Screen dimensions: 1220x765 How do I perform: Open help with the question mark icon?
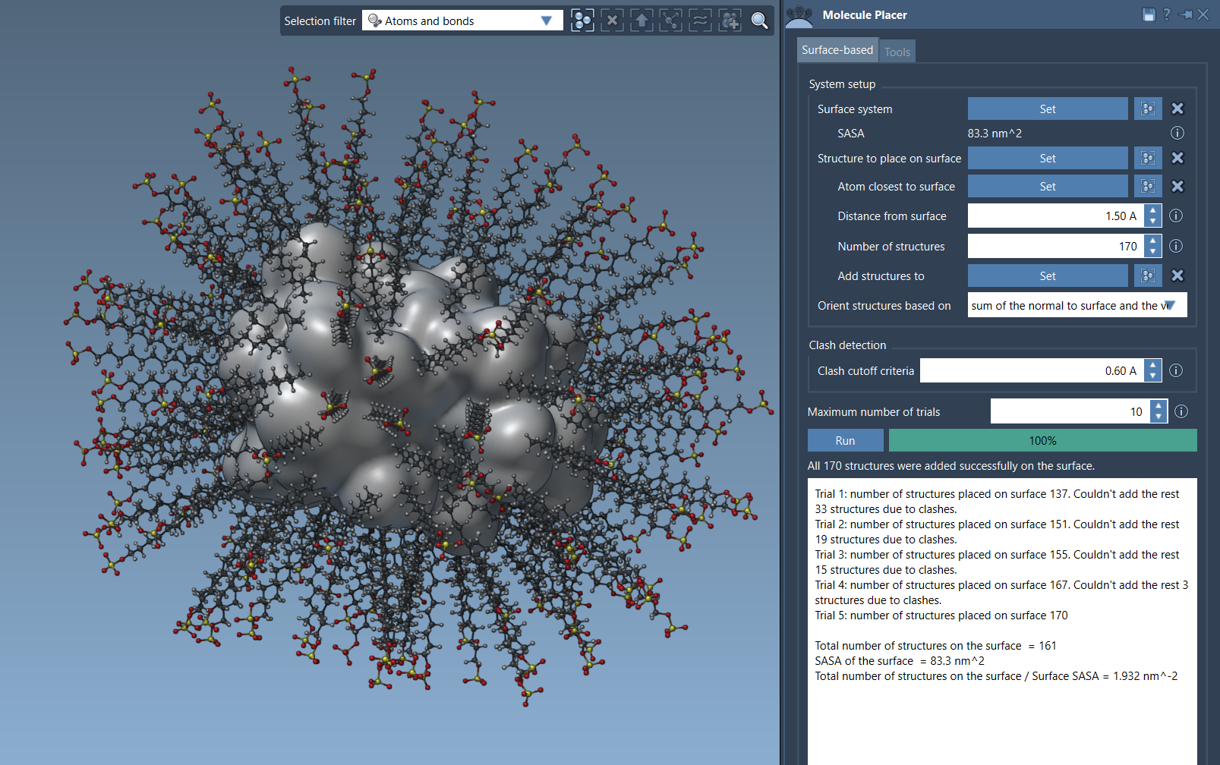[x=1166, y=14]
